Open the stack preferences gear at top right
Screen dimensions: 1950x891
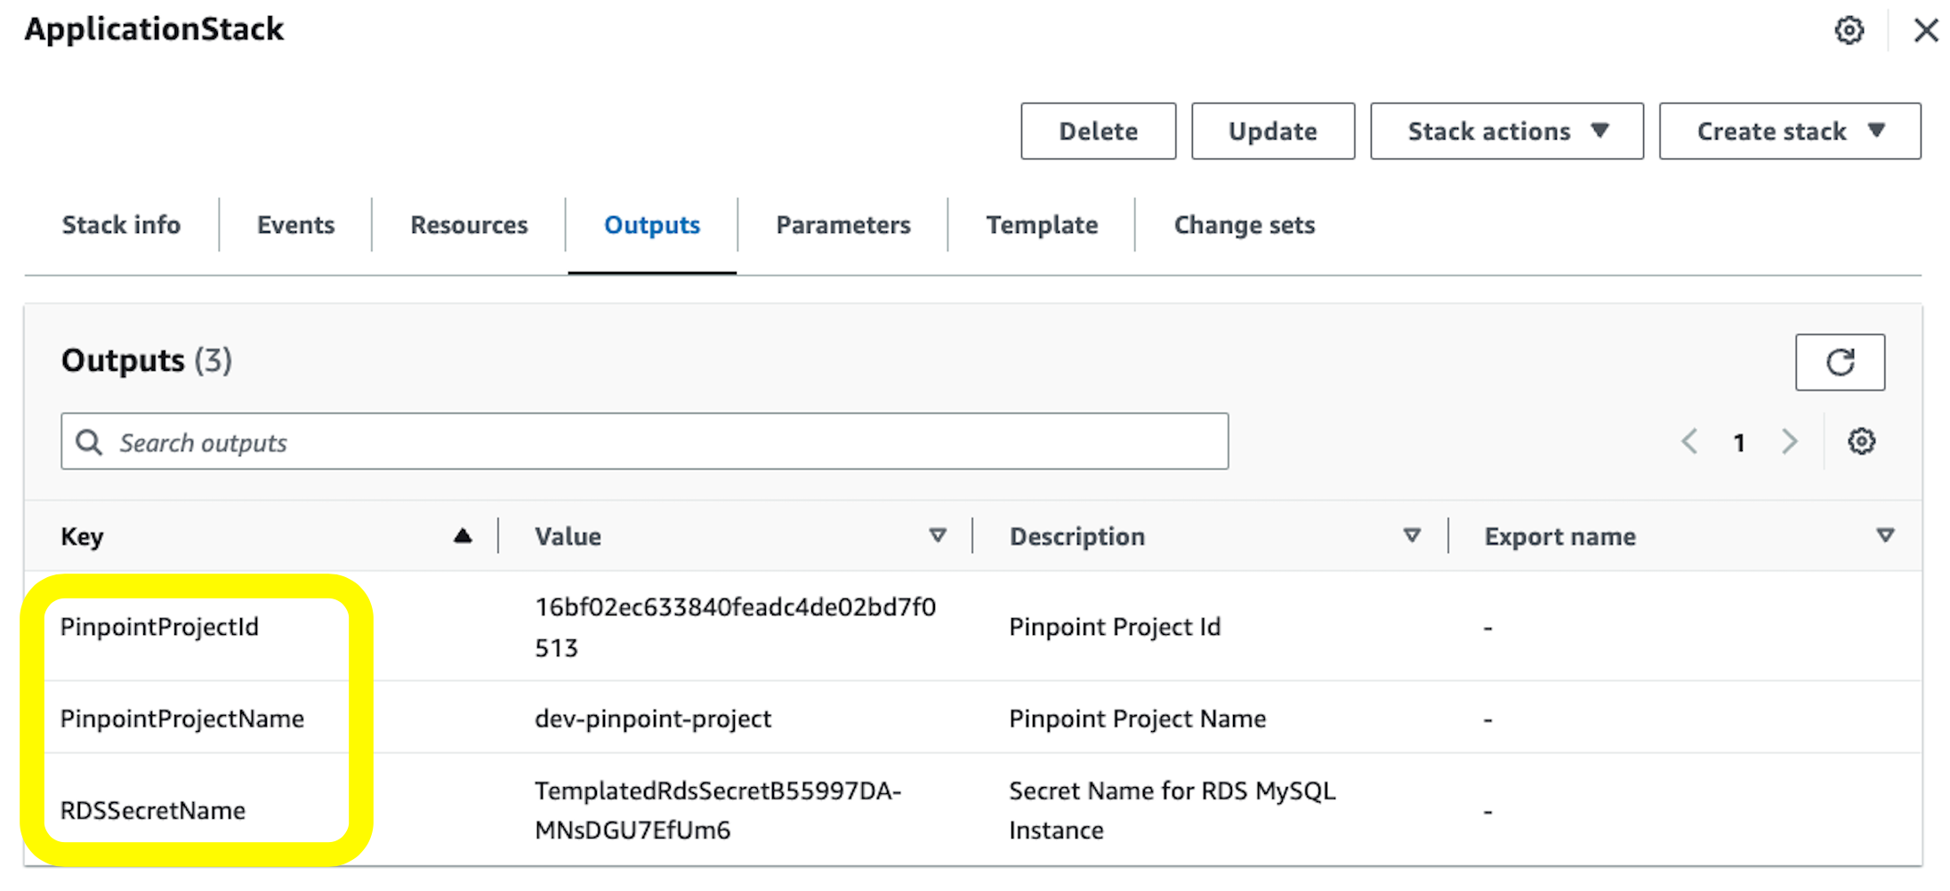pos(1850,29)
